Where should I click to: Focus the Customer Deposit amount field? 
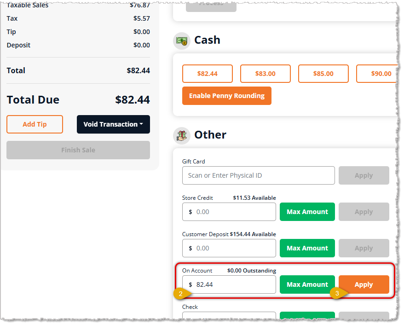click(x=229, y=248)
